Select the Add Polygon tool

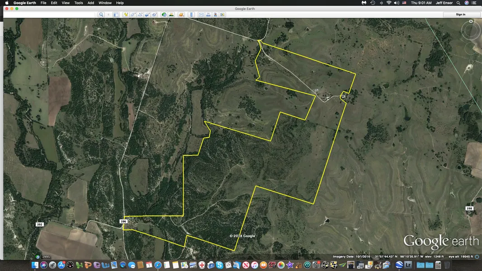(133, 14)
